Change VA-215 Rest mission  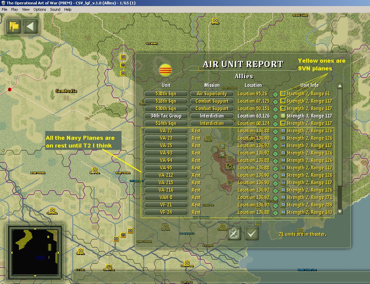coord(196,183)
